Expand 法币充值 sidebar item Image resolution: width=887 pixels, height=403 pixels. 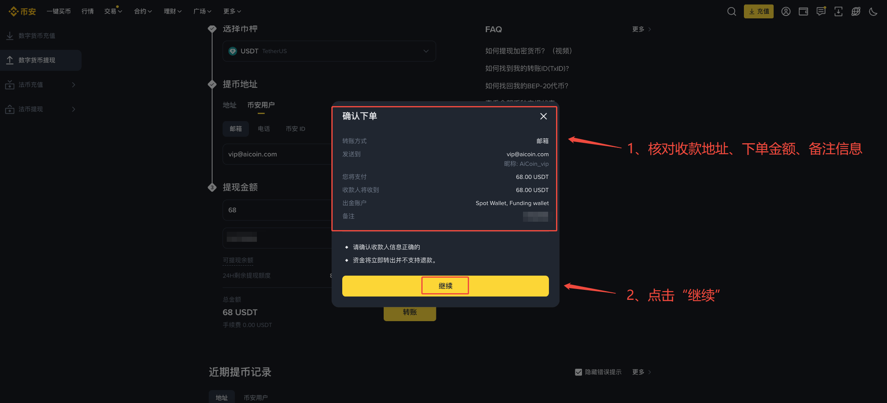click(41, 85)
